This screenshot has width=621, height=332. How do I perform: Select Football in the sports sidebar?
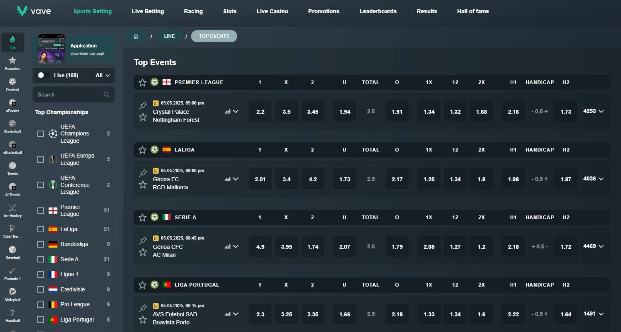pos(12,84)
